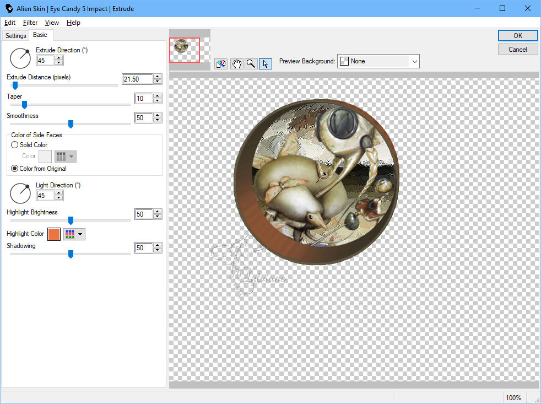The width and height of the screenshot is (541, 404).
Task: Increase Extrude Direction with up arrow
Action: pos(59,58)
